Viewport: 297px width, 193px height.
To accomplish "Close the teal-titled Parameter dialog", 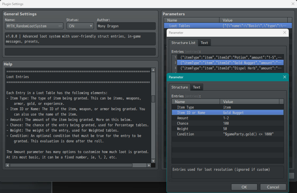I will [x=284, y=77].
